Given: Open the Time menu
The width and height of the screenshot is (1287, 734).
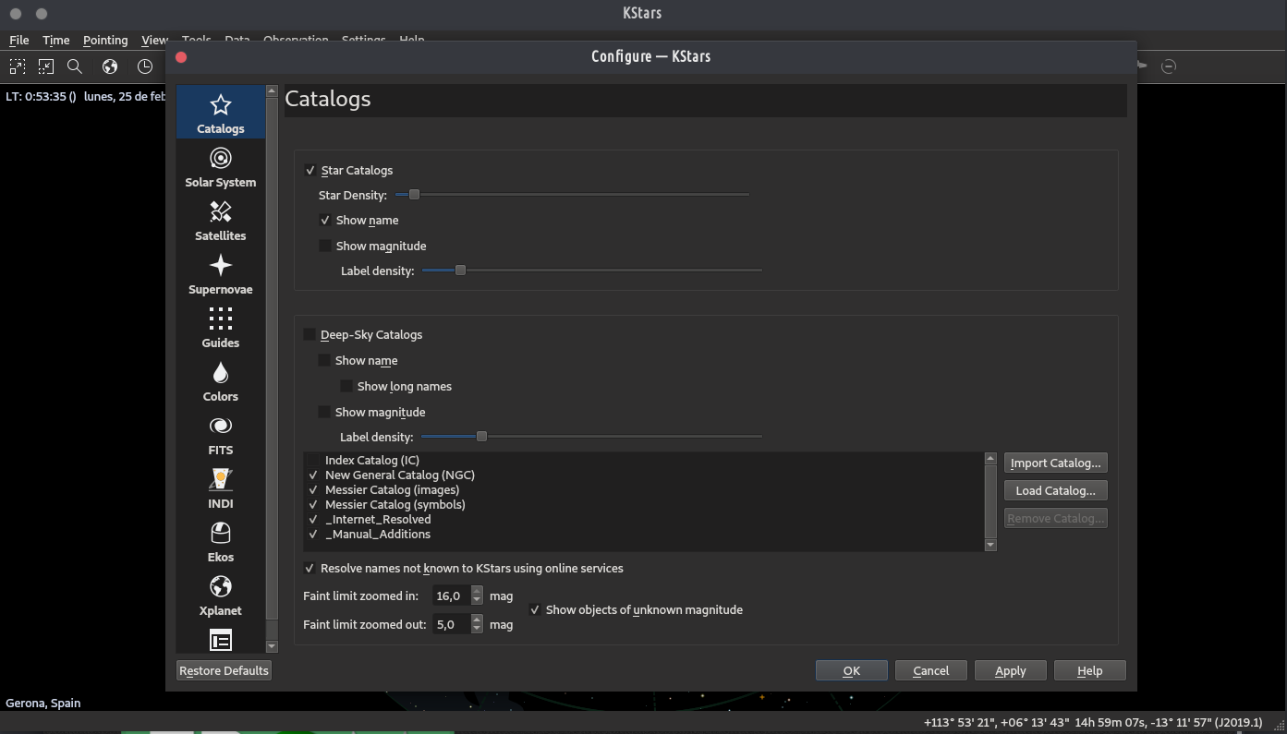Looking at the screenshot, I should (x=55, y=40).
